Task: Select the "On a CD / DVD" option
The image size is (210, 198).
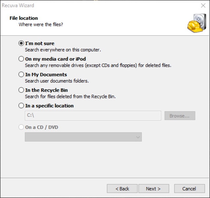Action: coord(21,127)
